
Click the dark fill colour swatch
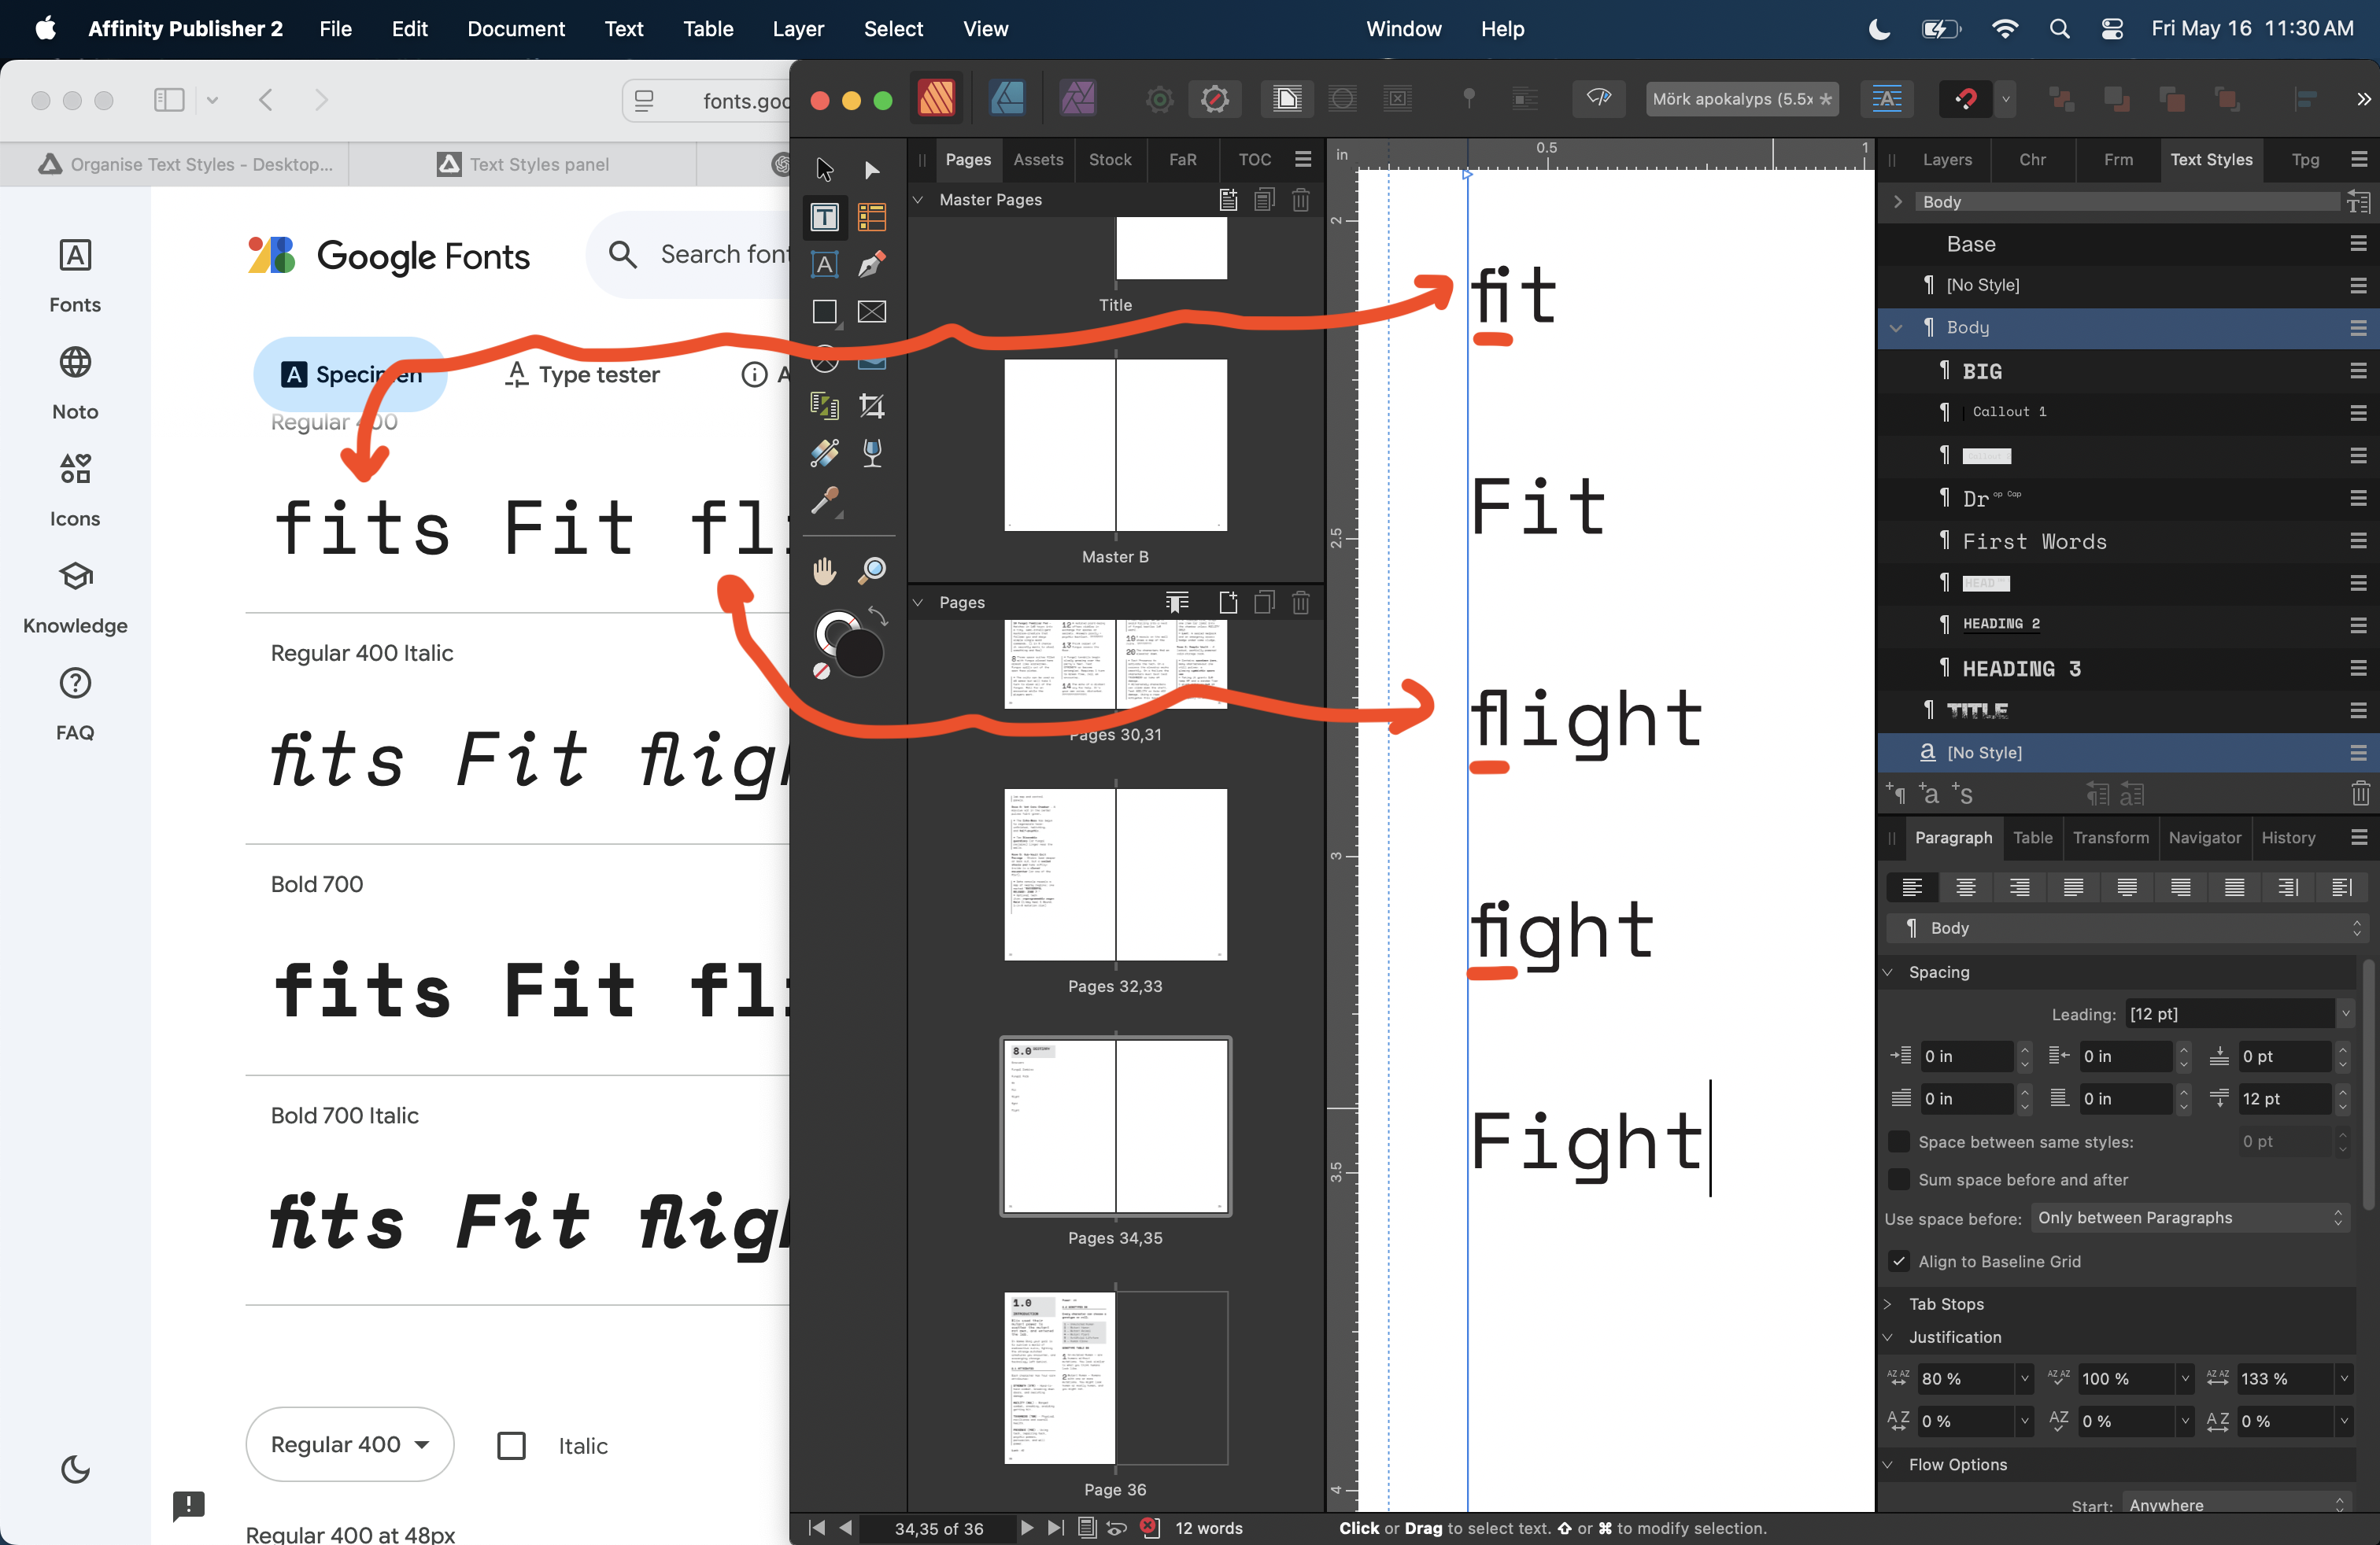pos(859,654)
